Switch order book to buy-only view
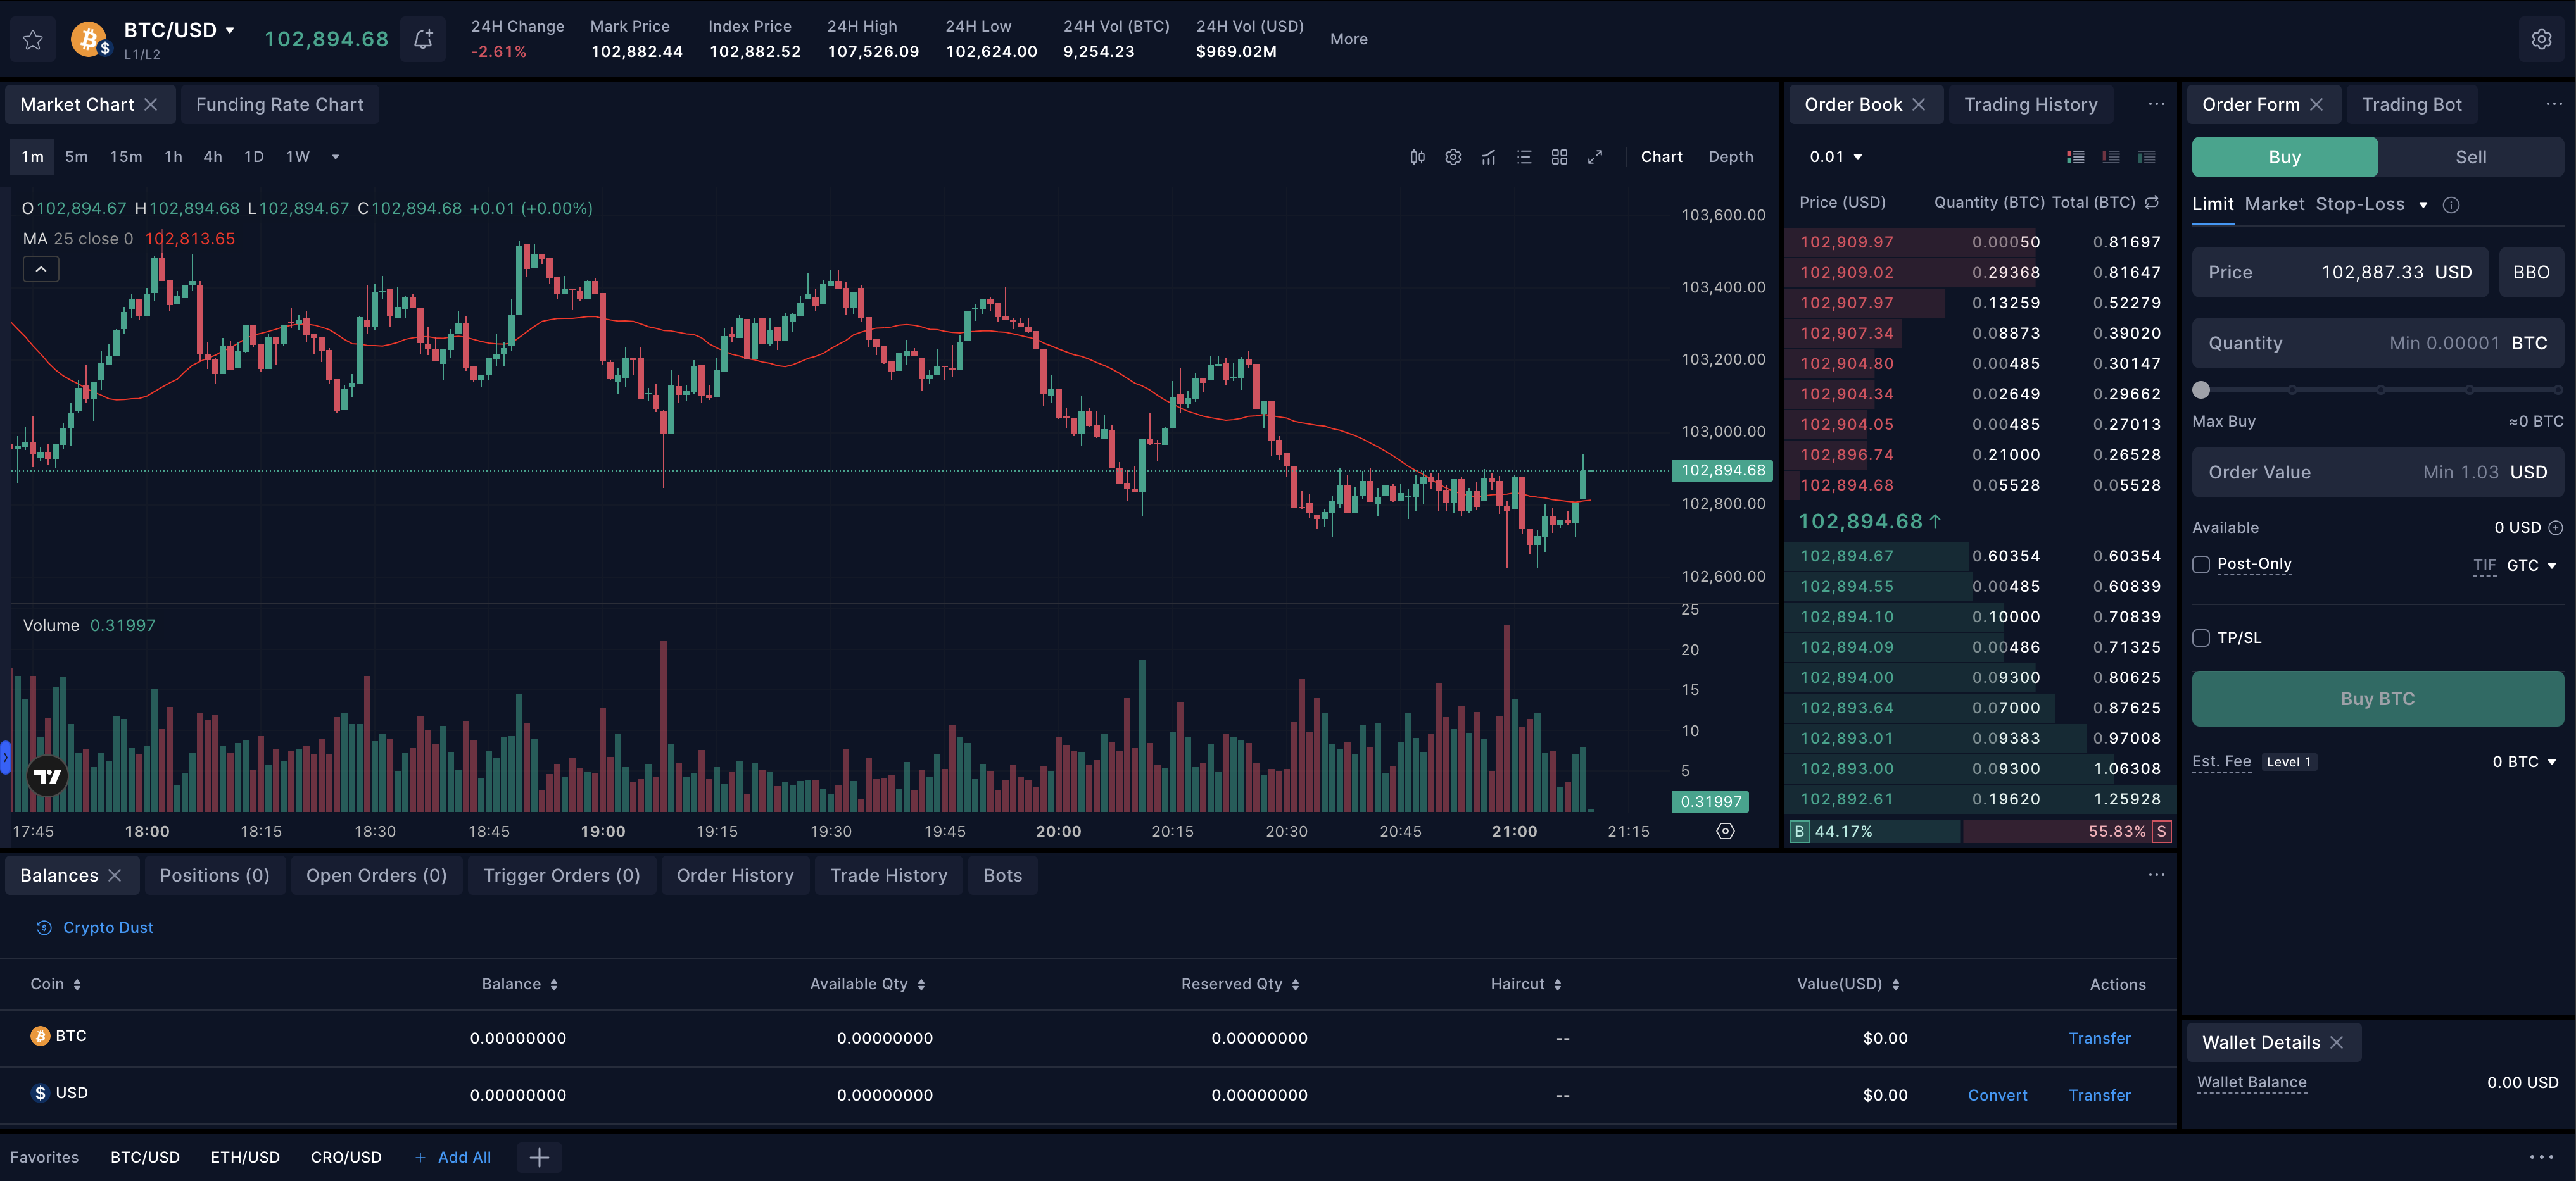The height and width of the screenshot is (1181, 2576). click(2147, 157)
